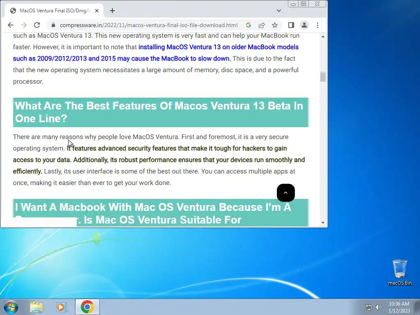Click the address bar URL field
Screen dimensions: 420x315
pos(148,25)
